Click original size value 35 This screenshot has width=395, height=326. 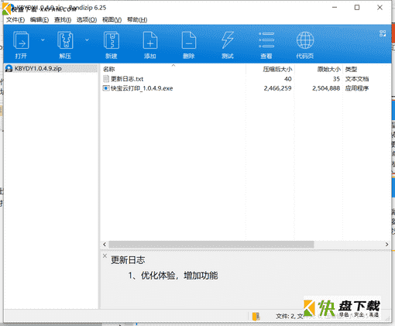pos(336,79)
